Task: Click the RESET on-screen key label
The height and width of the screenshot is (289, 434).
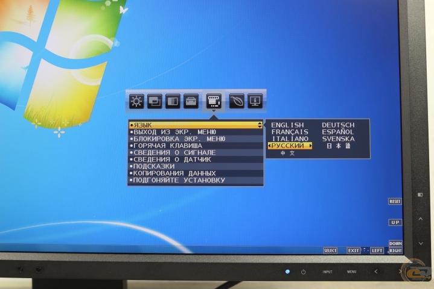Action: pos(395,202)
